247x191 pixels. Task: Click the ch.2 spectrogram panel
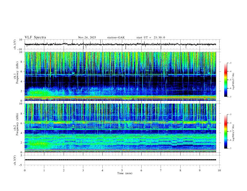[x=120, y=128]
